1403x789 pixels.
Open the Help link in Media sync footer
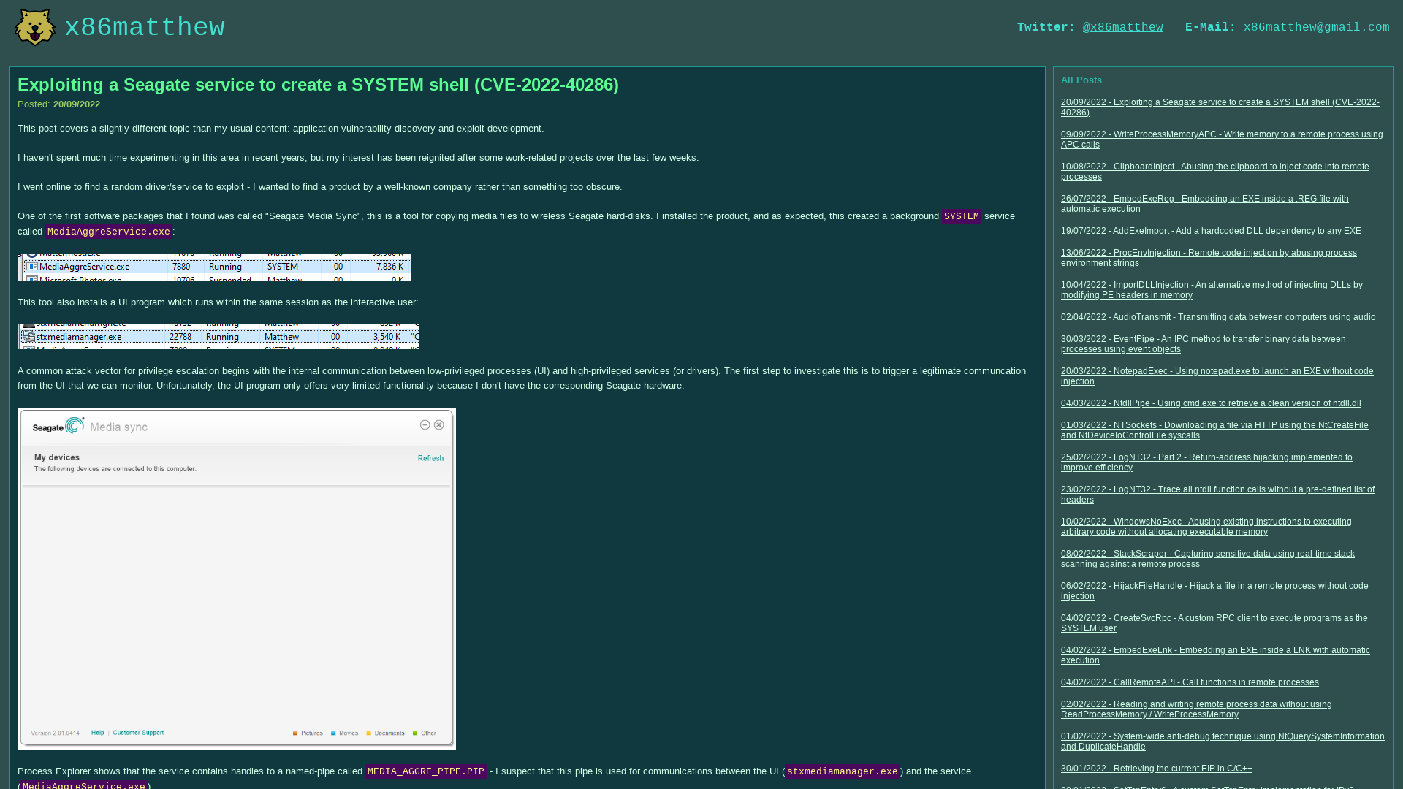click(x=97, y=732)
